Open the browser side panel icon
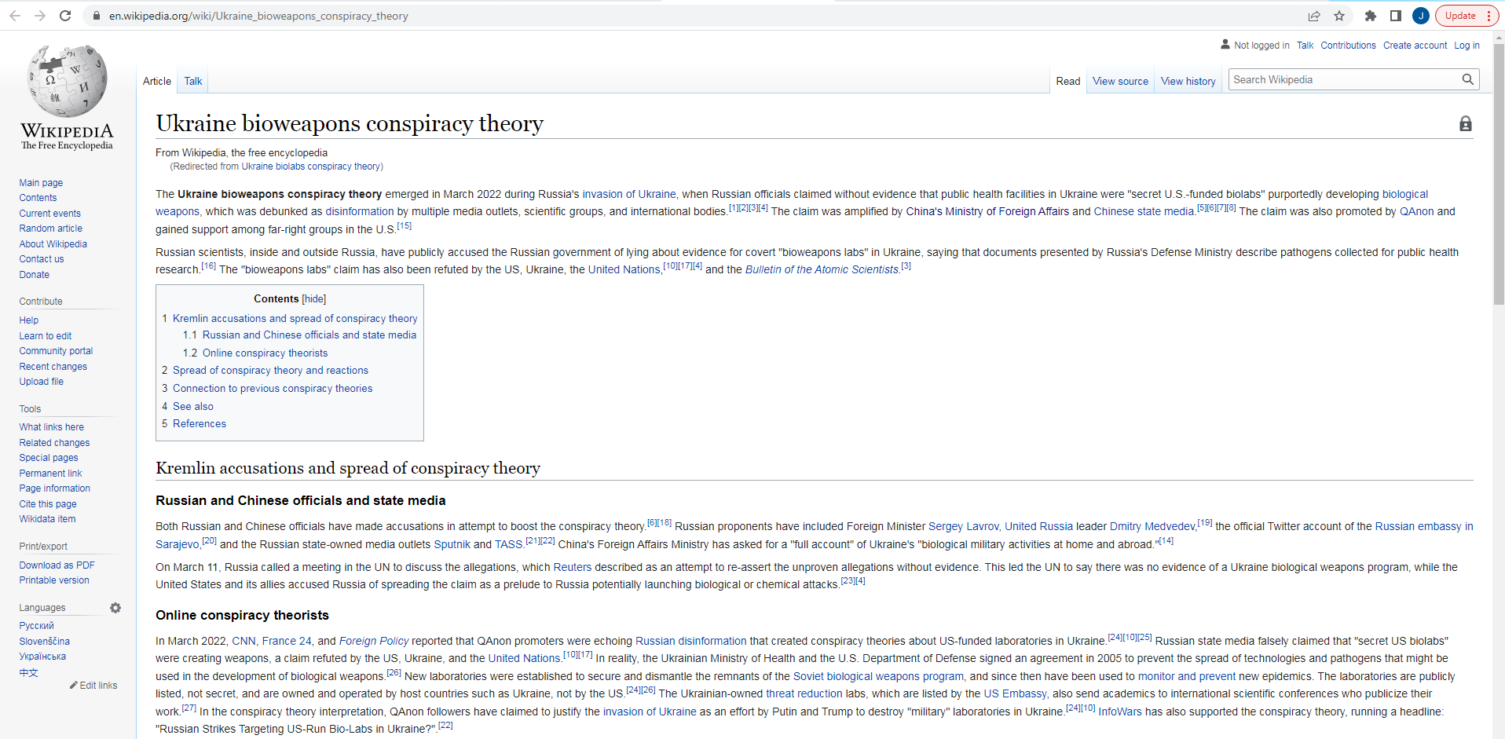This screenshot has width=1505, height=739. click(x=1396, y=16)
